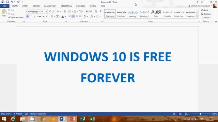The height and width of the screenshot is (122, 218).
Task: Click the Windows Start button
Action: coord(4,119)
